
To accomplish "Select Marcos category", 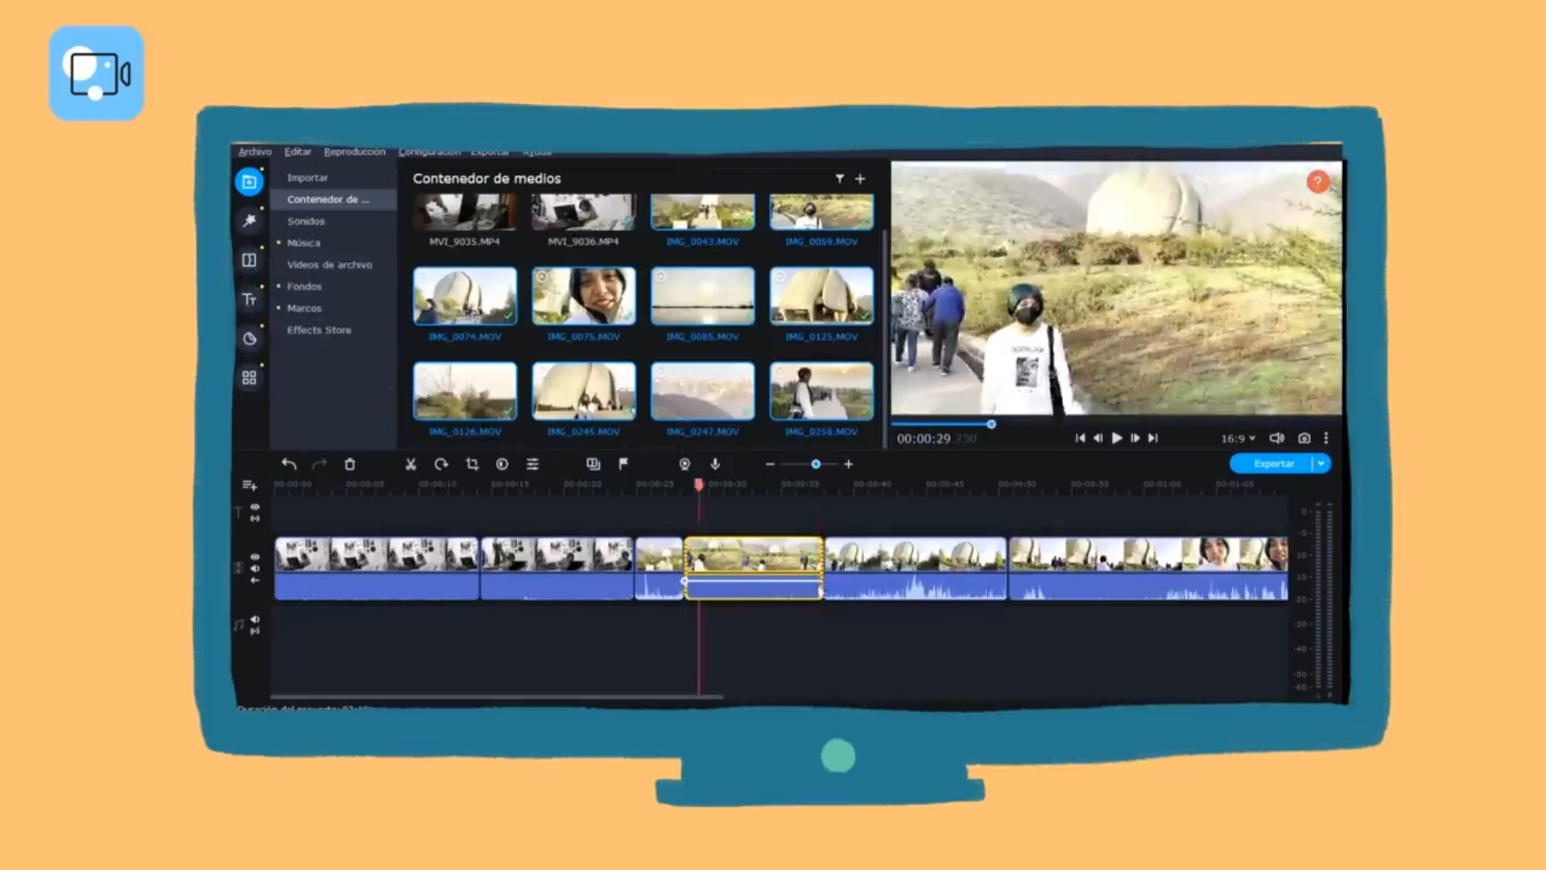I will [x=304, y=309].
